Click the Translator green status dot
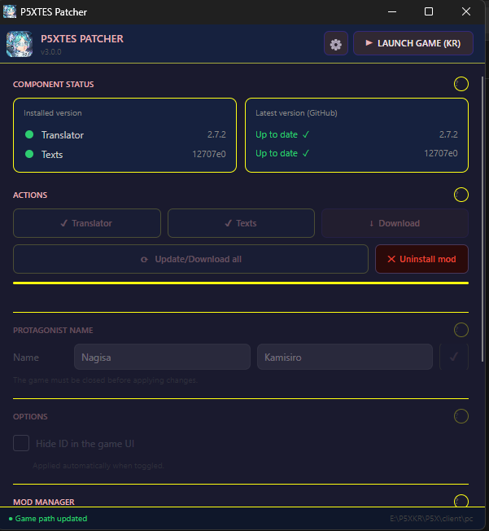Viewport: 489px width, 531px height. 29,134
